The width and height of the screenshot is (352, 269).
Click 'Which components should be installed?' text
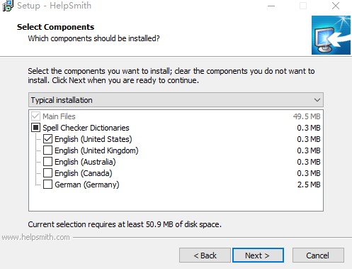93,38
